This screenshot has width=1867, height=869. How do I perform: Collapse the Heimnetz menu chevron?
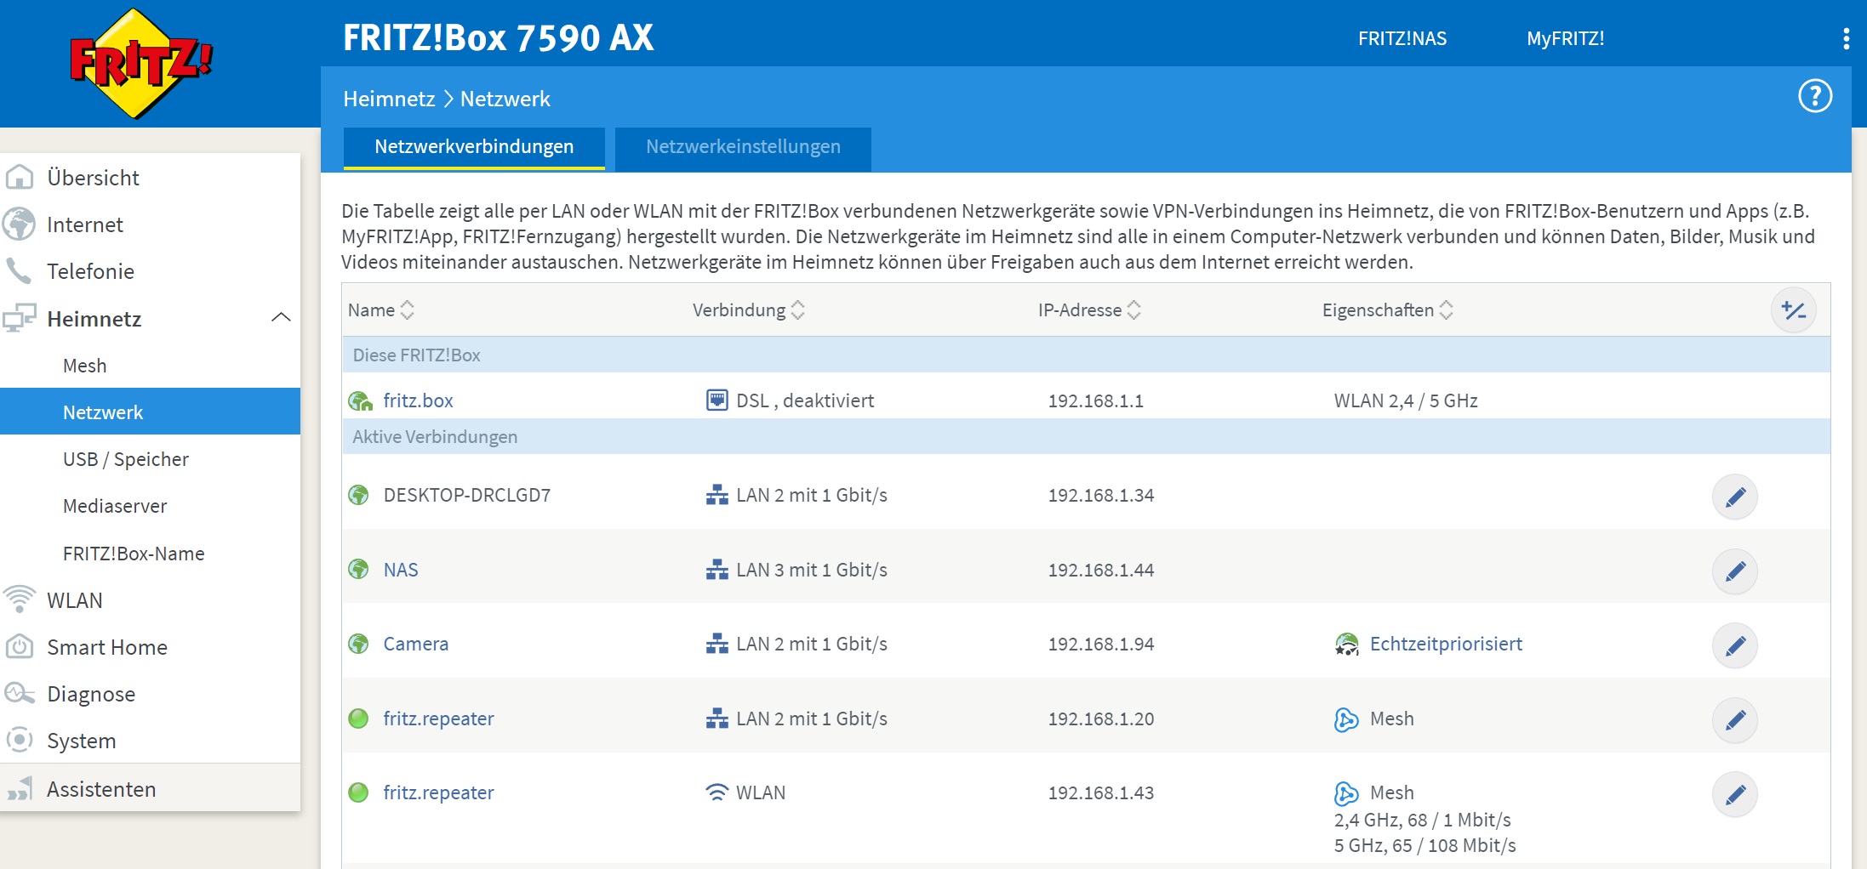(x=281, y=318)
